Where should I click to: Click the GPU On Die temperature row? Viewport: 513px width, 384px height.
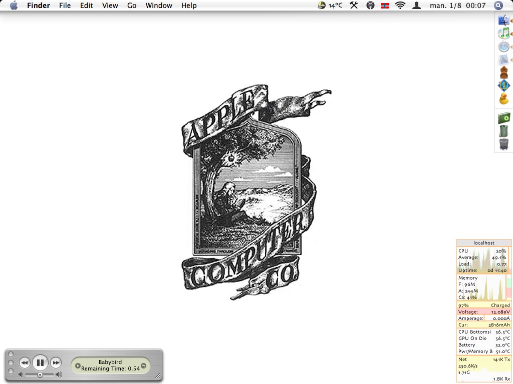484,338
